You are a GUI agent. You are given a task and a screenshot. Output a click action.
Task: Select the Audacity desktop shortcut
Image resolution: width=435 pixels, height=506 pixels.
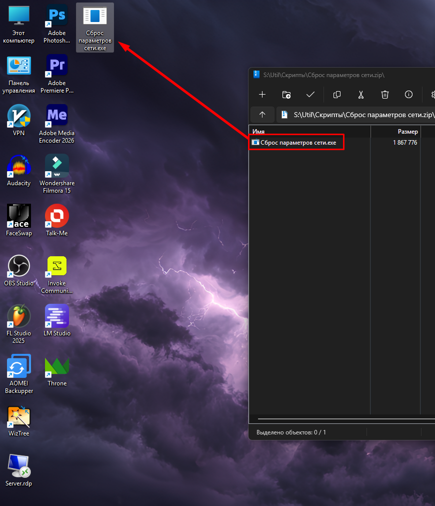point(18,170)
